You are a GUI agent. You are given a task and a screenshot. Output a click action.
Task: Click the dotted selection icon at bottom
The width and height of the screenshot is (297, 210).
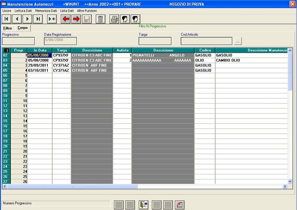click(179, 205)
